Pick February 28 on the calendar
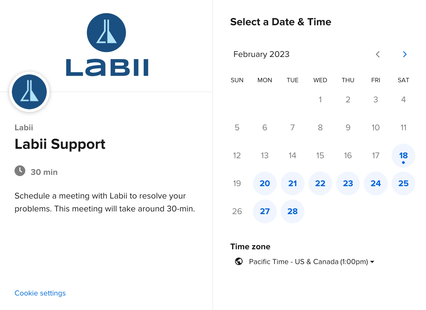The height and width of the screenshot is (310, 426). coord(292,211)
